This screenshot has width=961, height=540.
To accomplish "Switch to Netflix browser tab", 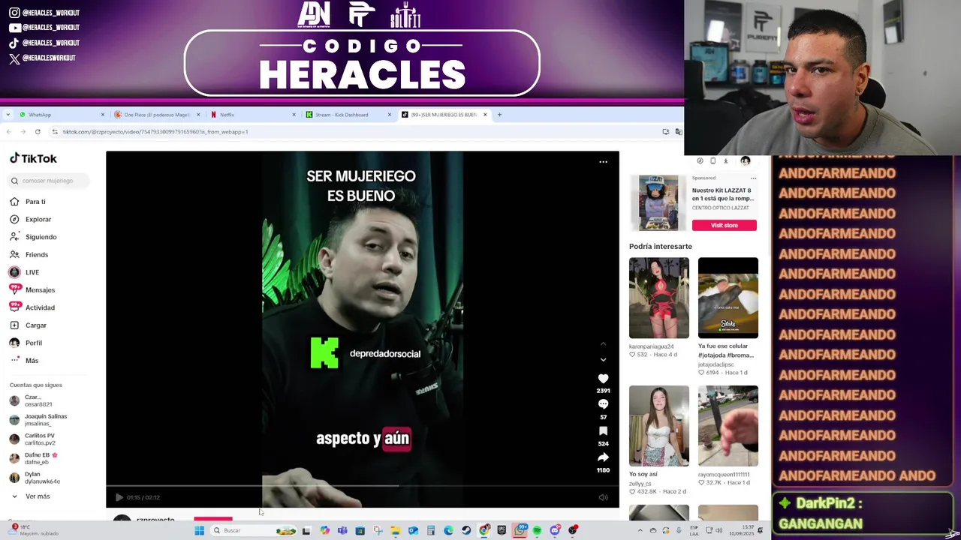I will coord(252,115).
